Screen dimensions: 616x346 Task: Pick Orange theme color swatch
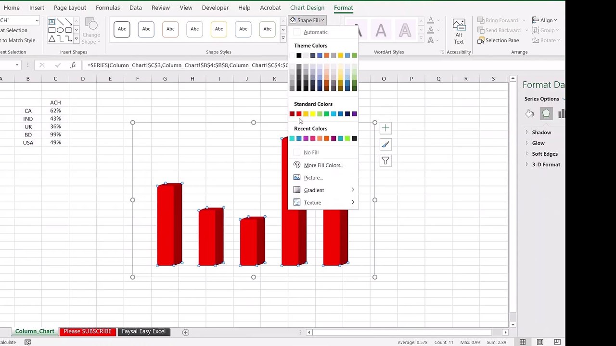pyautogui.click(x=327, y=56)
